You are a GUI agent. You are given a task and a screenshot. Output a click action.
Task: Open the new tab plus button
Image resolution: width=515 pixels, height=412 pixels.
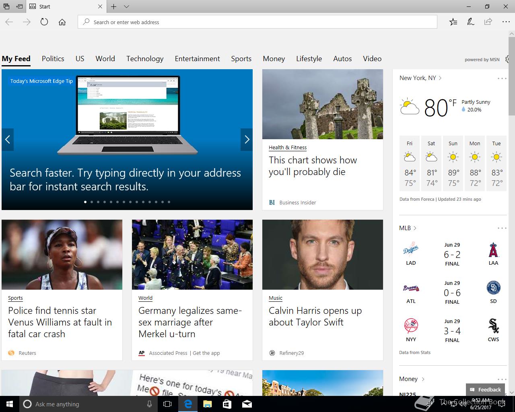(114, 6)
